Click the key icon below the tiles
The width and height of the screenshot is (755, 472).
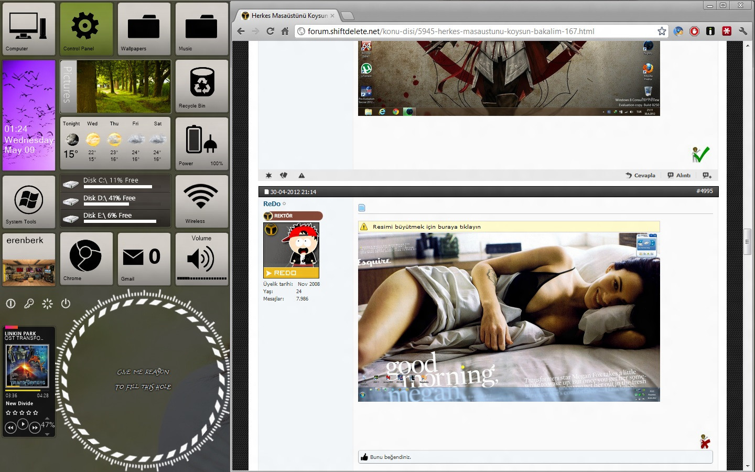pyautogui.click(x=29, y=304)
